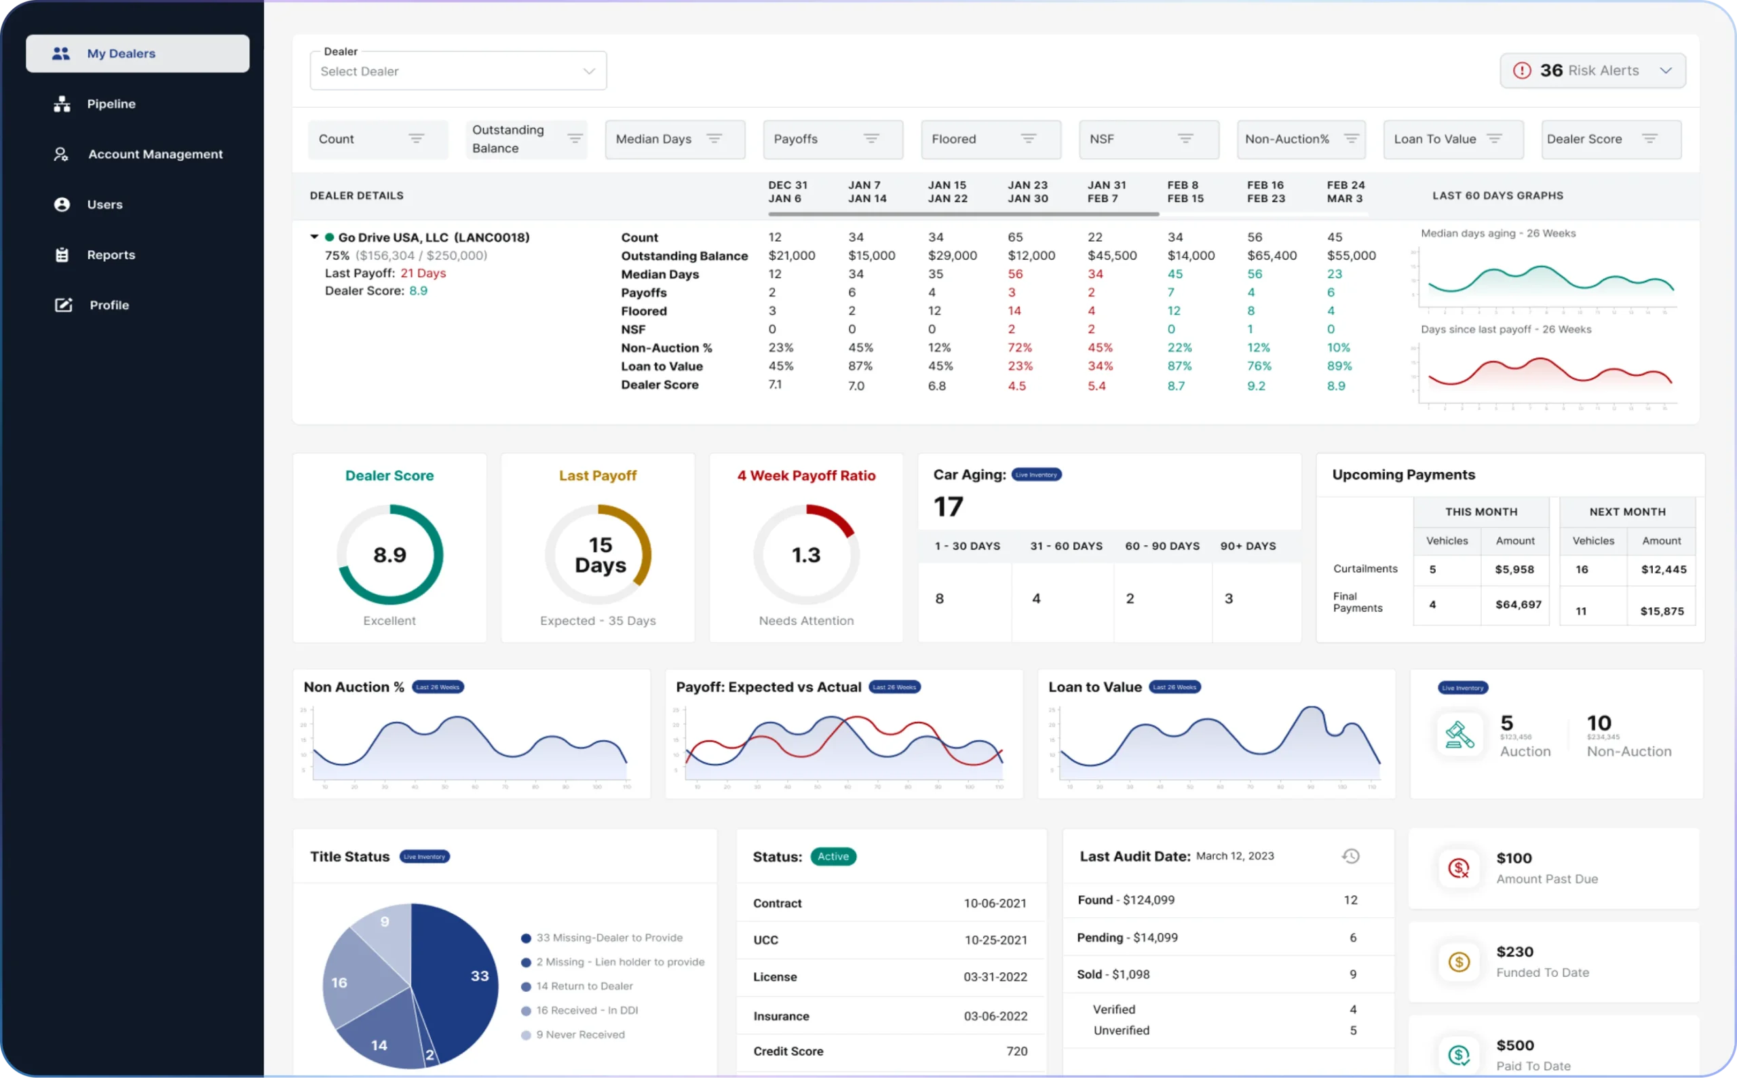Screen dimensions: 1737x1078
Task: Click the Account Management person icon
Action: click(61, 154)
